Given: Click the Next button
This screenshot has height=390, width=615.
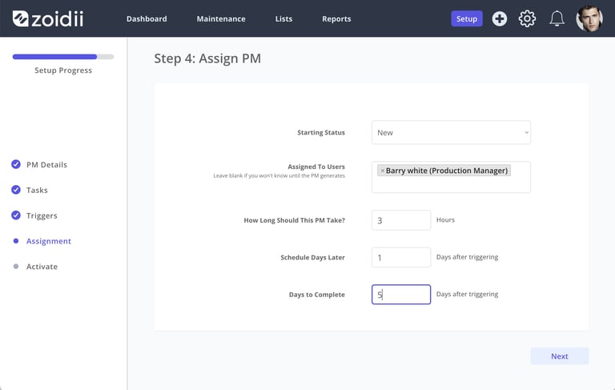Looking at the screenshot, I should tap(560, 356).
